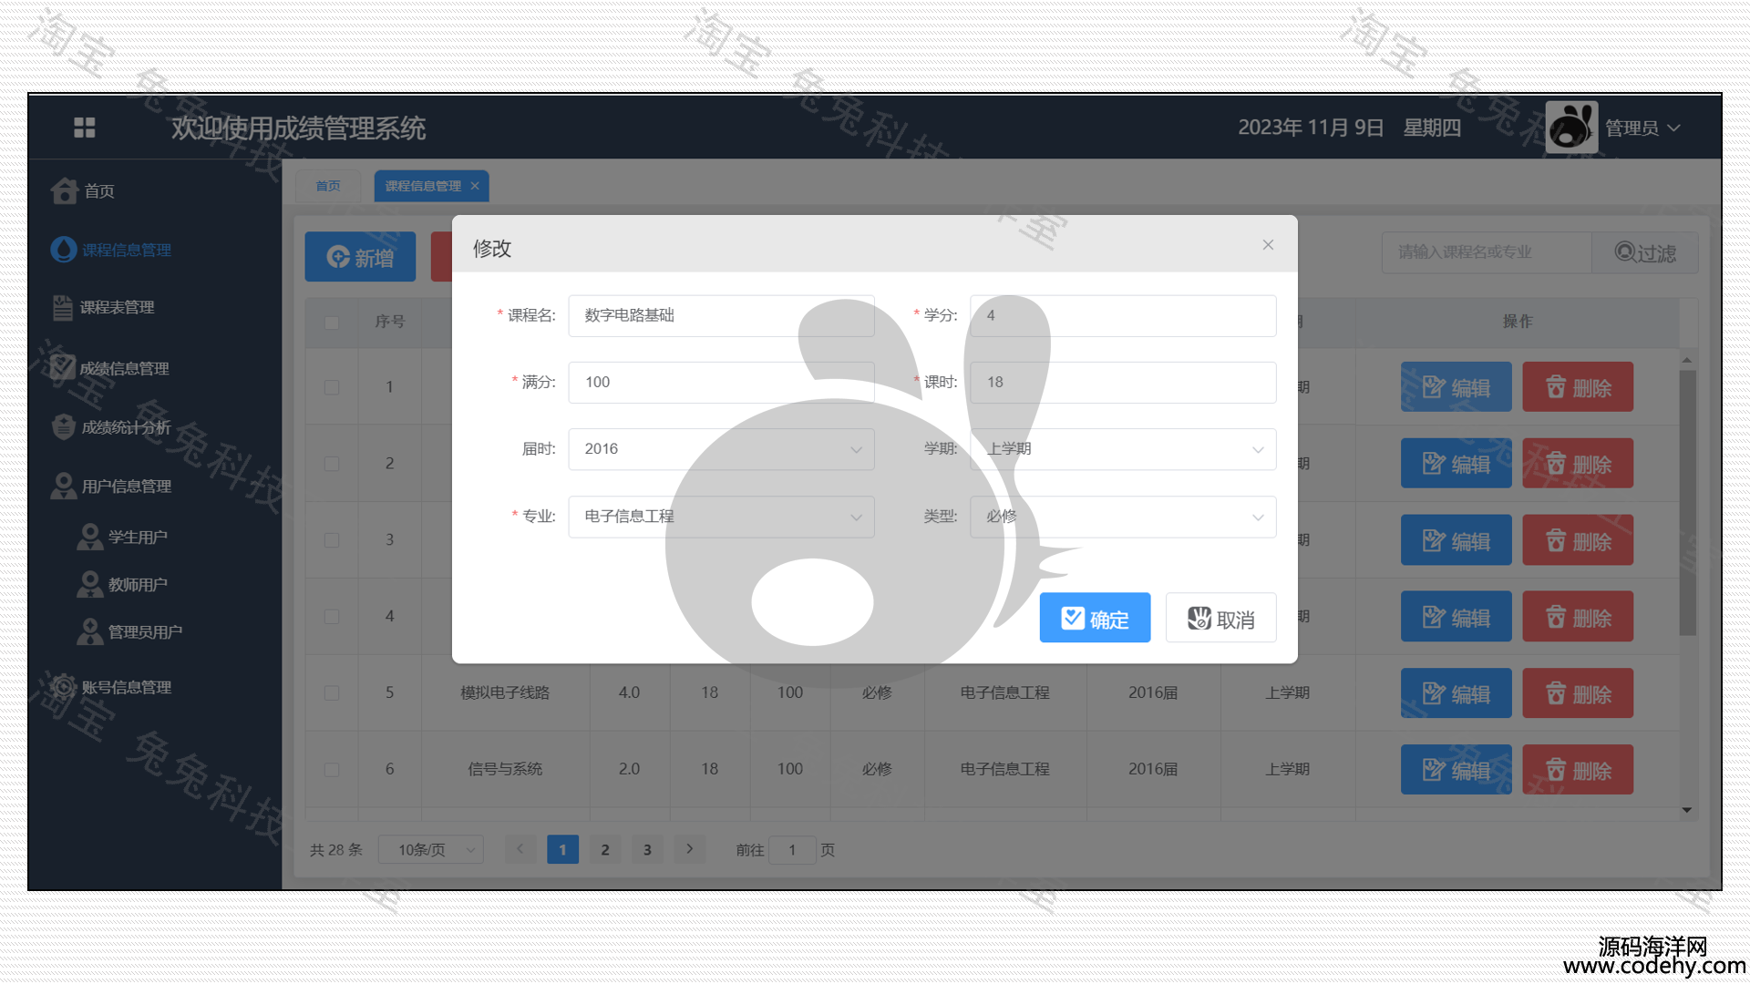Click 编辑 for row 1

coord(1456,387)
